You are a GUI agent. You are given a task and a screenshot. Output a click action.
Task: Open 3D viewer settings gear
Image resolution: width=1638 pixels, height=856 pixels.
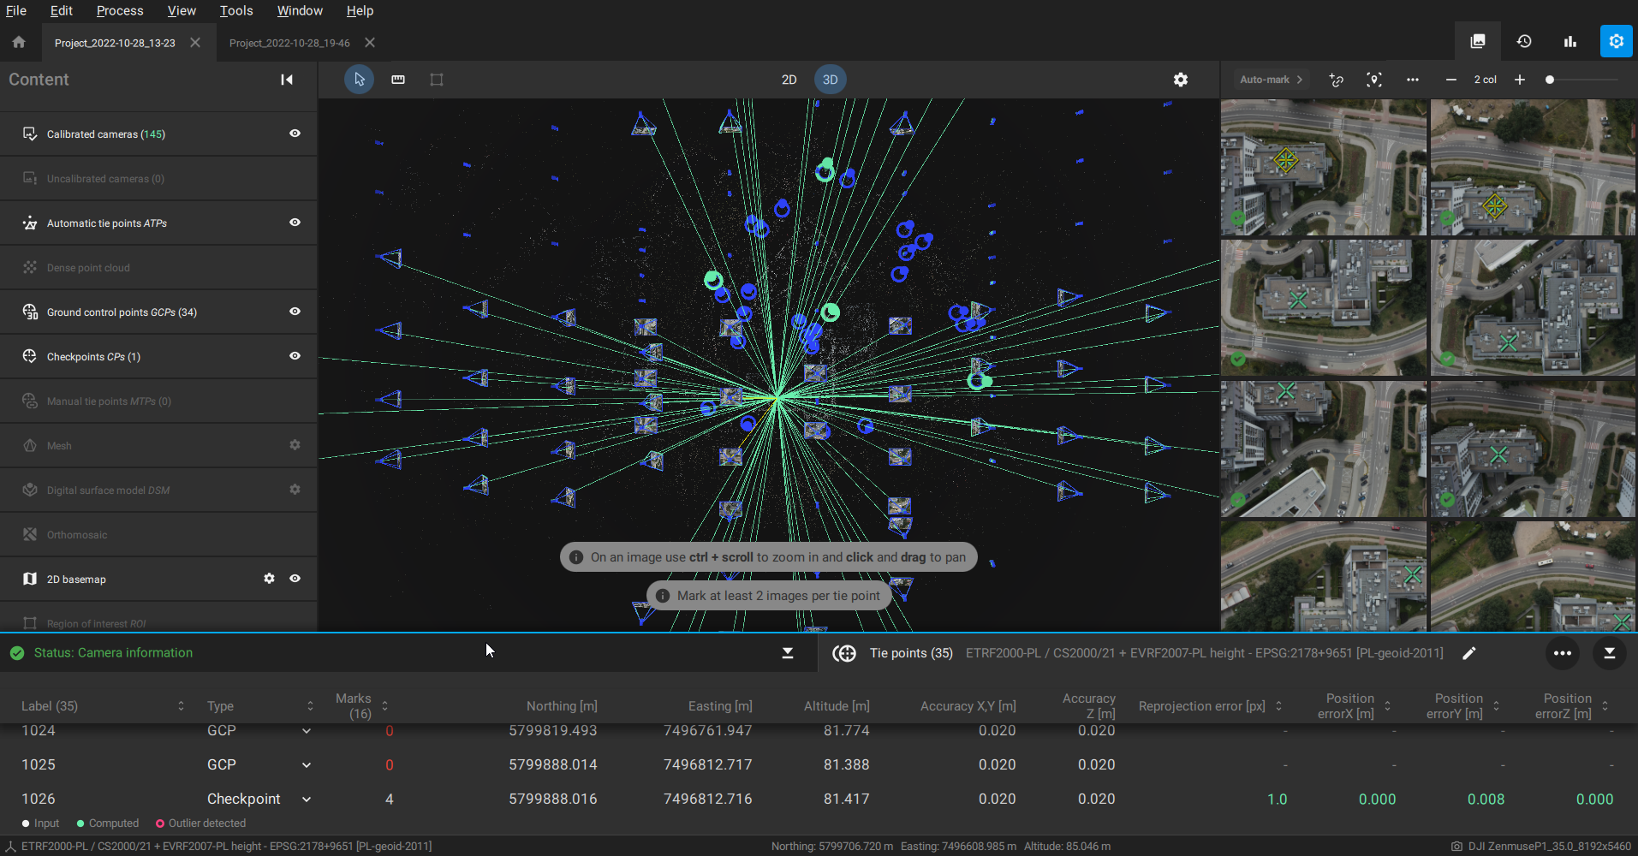(x=1181, y=80)
